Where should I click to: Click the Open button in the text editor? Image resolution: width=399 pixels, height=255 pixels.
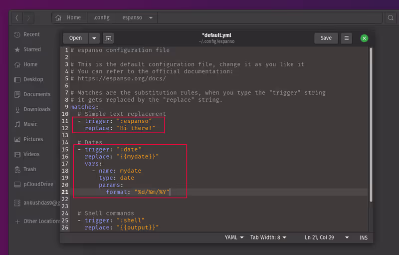[76, 38]
